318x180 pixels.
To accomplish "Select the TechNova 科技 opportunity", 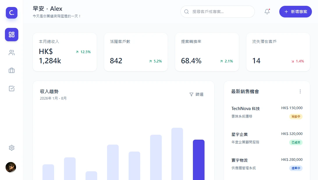I will (x=246, y=108).
